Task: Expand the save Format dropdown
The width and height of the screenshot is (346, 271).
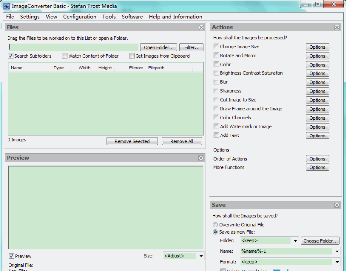Action: 337,262
